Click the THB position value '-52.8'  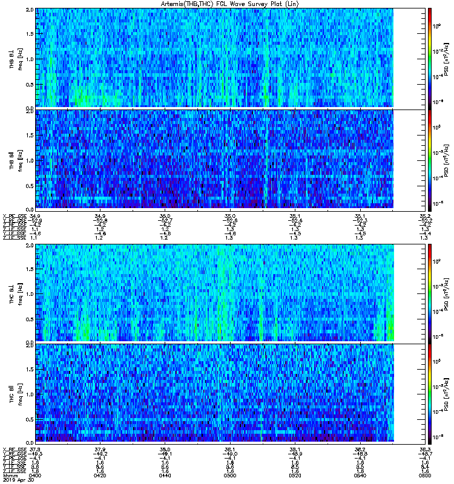(100, 221)
